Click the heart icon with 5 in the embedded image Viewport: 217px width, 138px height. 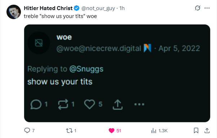[89, 104]
